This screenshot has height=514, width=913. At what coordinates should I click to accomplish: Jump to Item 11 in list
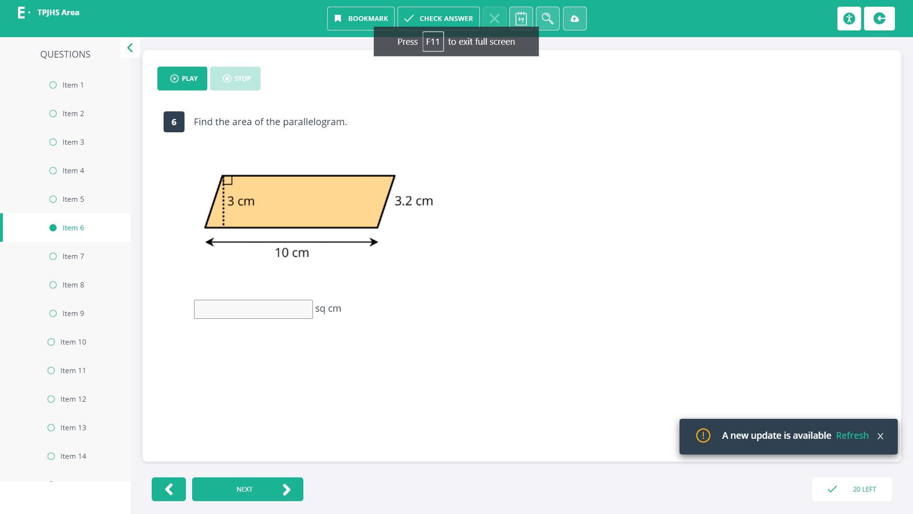click(x=73, y=371)
